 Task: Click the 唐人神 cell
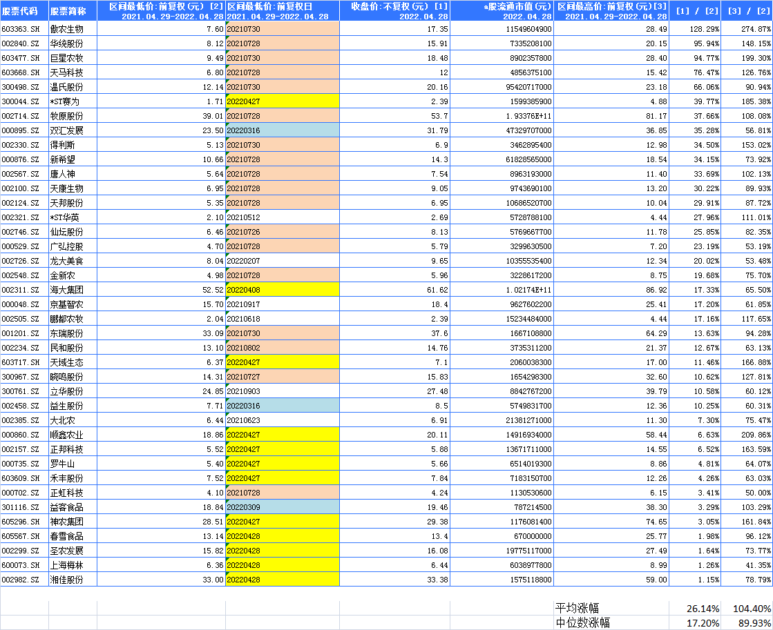pyautogui.click(x=73, y=174)
